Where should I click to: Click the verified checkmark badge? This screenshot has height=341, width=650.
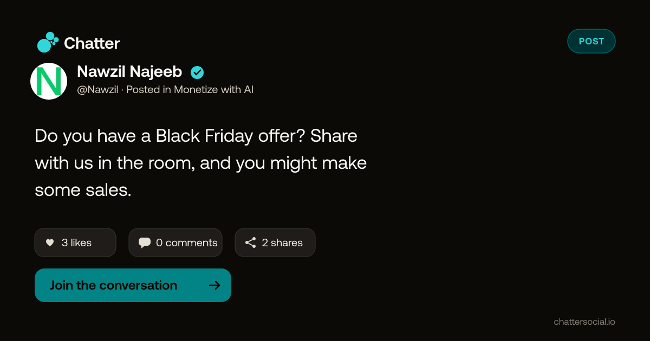[197, 72]
